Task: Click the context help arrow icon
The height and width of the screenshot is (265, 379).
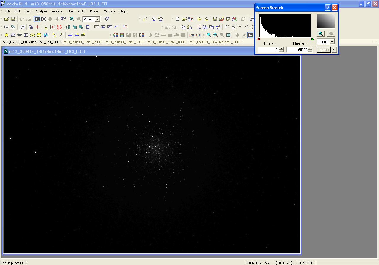Action: [107, 19]
